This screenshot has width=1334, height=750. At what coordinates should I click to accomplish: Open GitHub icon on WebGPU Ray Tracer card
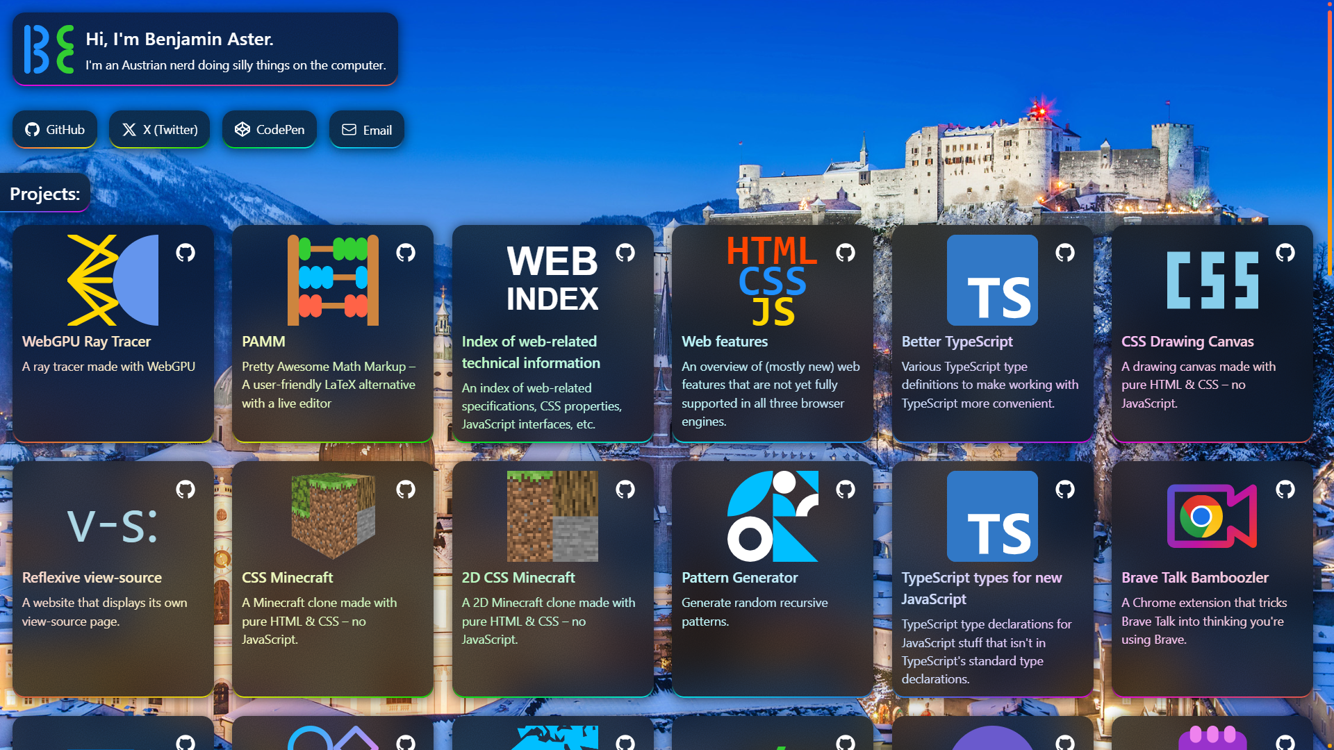[x=186, y=253]
